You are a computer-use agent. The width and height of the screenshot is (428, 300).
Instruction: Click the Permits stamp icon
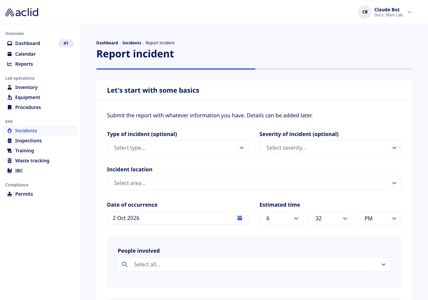(10, 194)
